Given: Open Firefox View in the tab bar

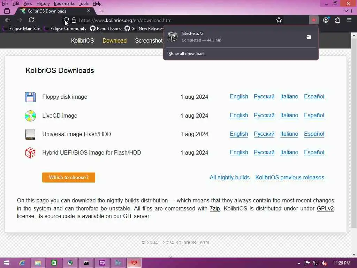Looking at the screenshot, I should [x=7, y=11].
